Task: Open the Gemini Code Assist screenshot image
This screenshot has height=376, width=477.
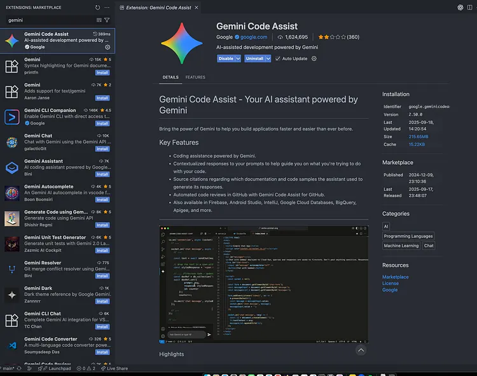Action: [x=264, y=284]
